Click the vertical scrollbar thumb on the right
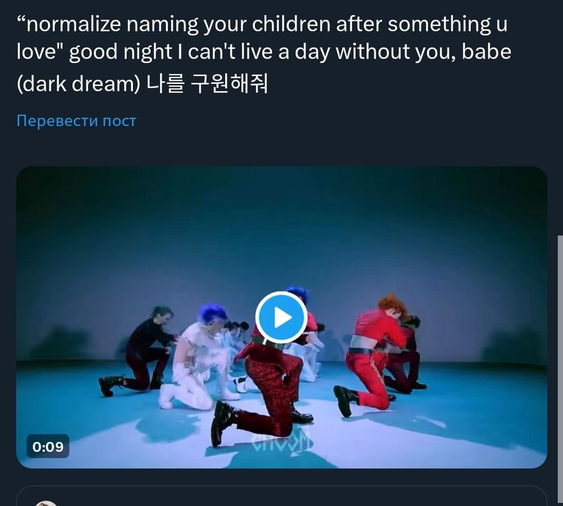 (x=560, y=370)
